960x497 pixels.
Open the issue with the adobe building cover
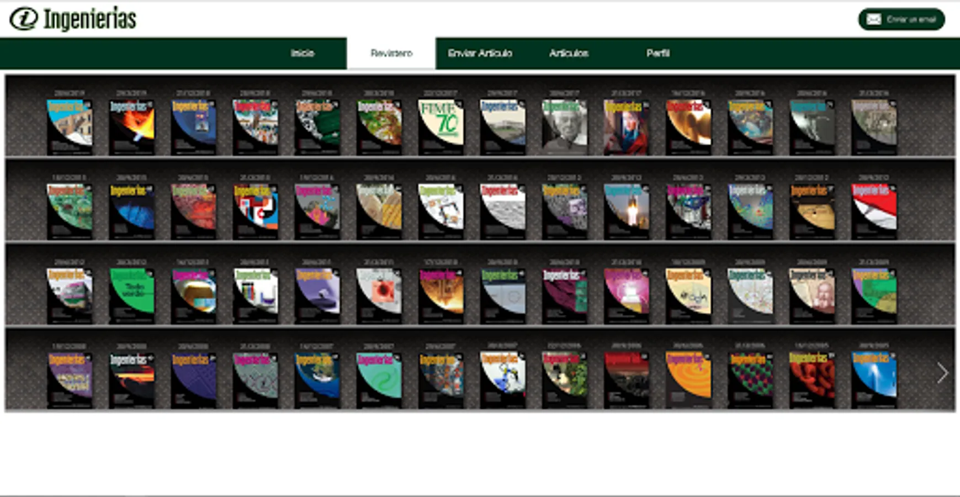tap(70, 126)
